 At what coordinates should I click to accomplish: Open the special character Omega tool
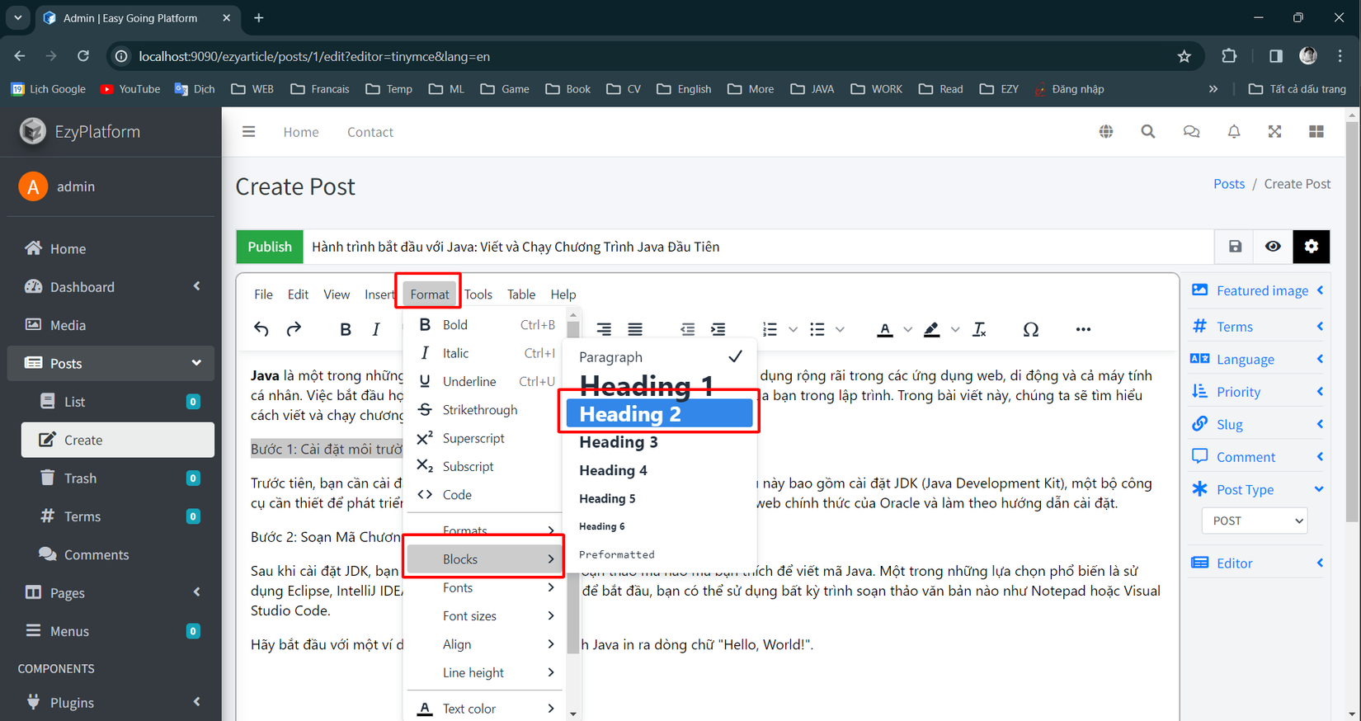pos(1031,329)
